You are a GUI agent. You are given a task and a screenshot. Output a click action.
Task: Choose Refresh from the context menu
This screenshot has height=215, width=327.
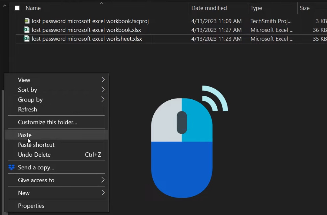[57, 109]
